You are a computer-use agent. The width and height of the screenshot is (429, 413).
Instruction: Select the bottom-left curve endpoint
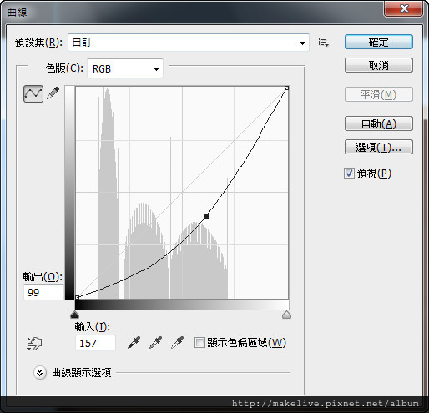(x=78, y=297)
